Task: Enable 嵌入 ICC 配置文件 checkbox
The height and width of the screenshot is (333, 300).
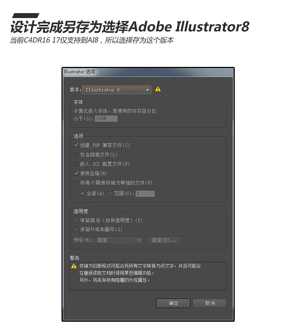Action: 76,164
